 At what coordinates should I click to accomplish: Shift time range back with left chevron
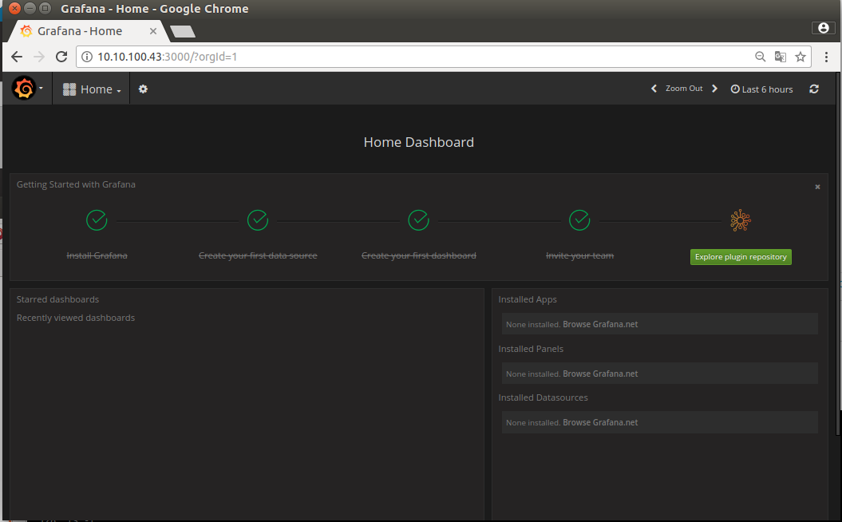pyautogui.click(x=654, y=89)
